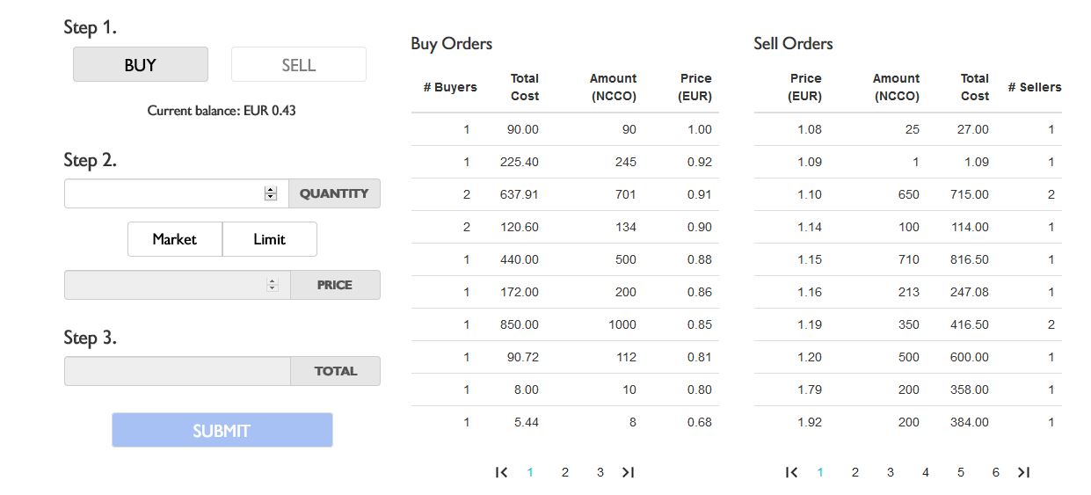Open page 6 of Sell Orders
This screenshot has height=495, width=1091.
[x=995, y=472]
